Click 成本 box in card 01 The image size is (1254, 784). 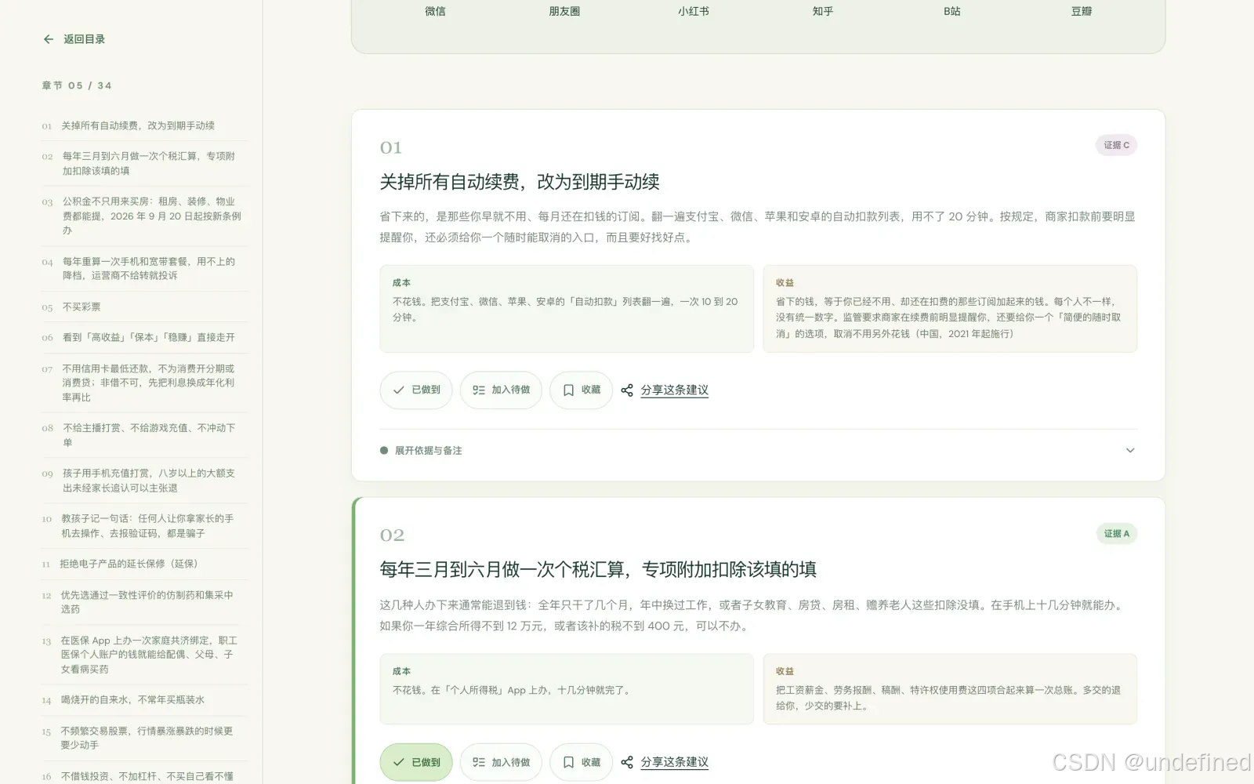point(567,309)
